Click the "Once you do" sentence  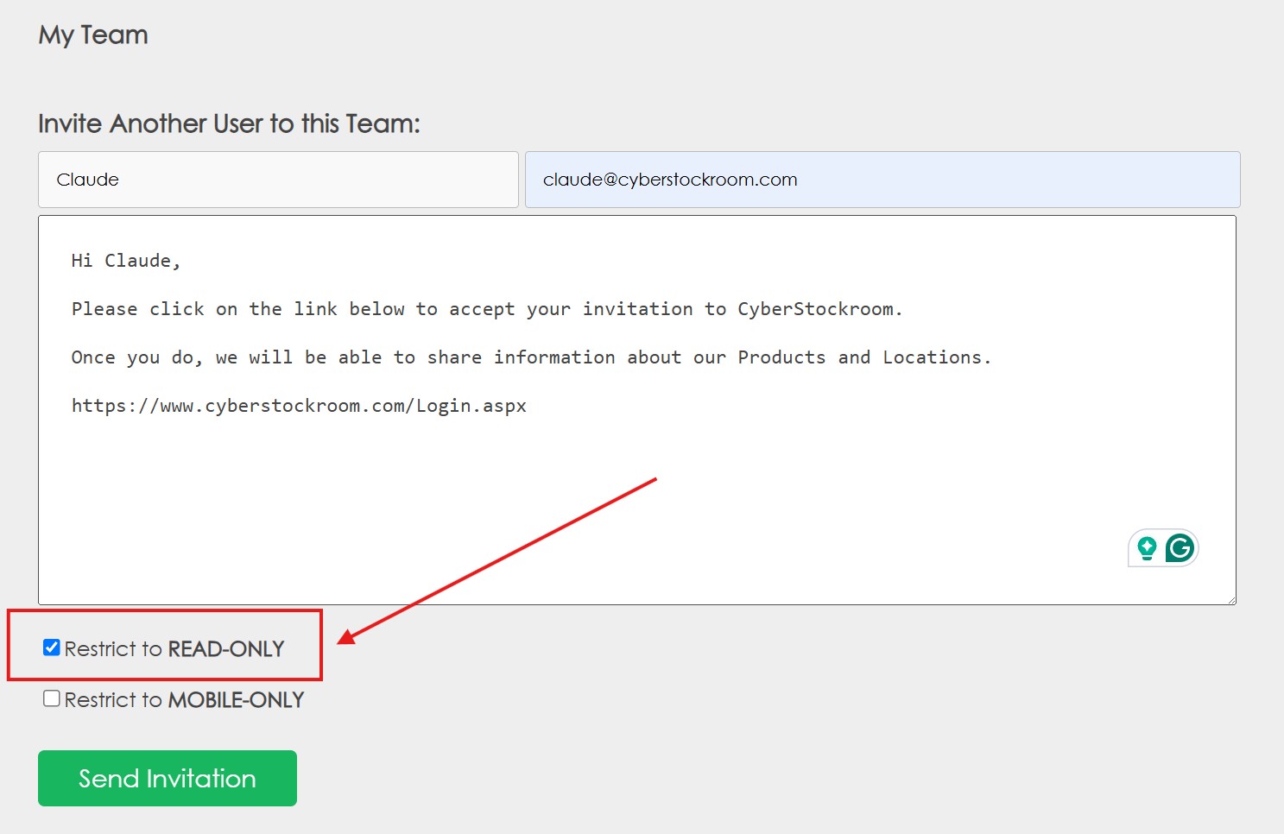pos(531,357)
